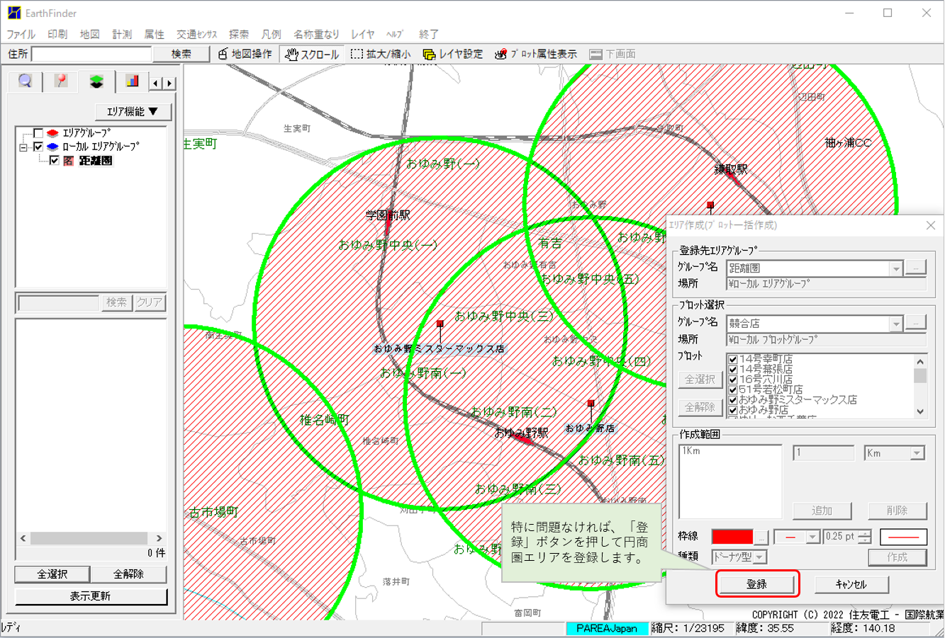Click the 0.25 pt line width stepper

pos(864,537)
